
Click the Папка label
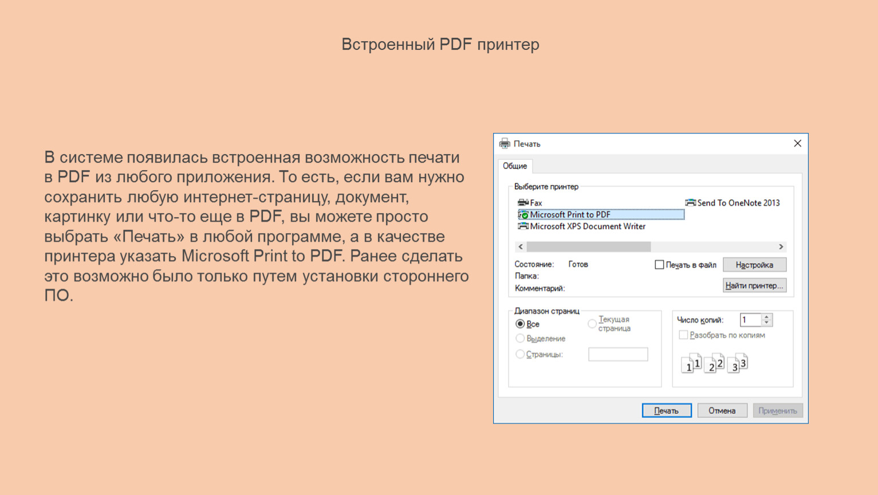(526, 276)
